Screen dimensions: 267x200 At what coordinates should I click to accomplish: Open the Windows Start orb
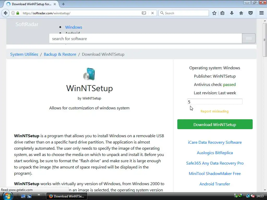(x=8, y=196)
